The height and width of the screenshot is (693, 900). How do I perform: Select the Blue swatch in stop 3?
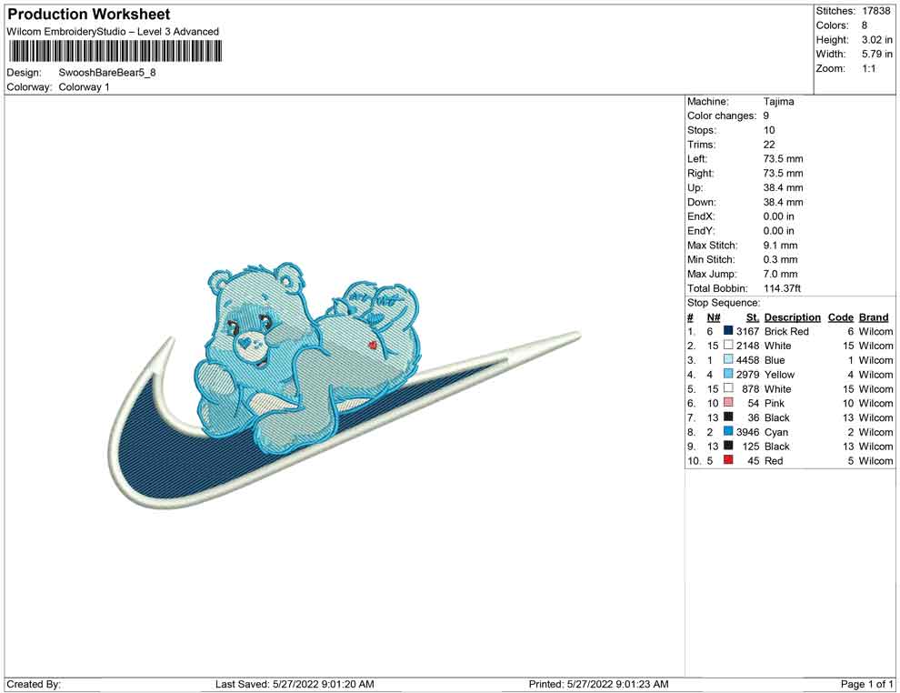pyautogui.click(x=728, y=359)
